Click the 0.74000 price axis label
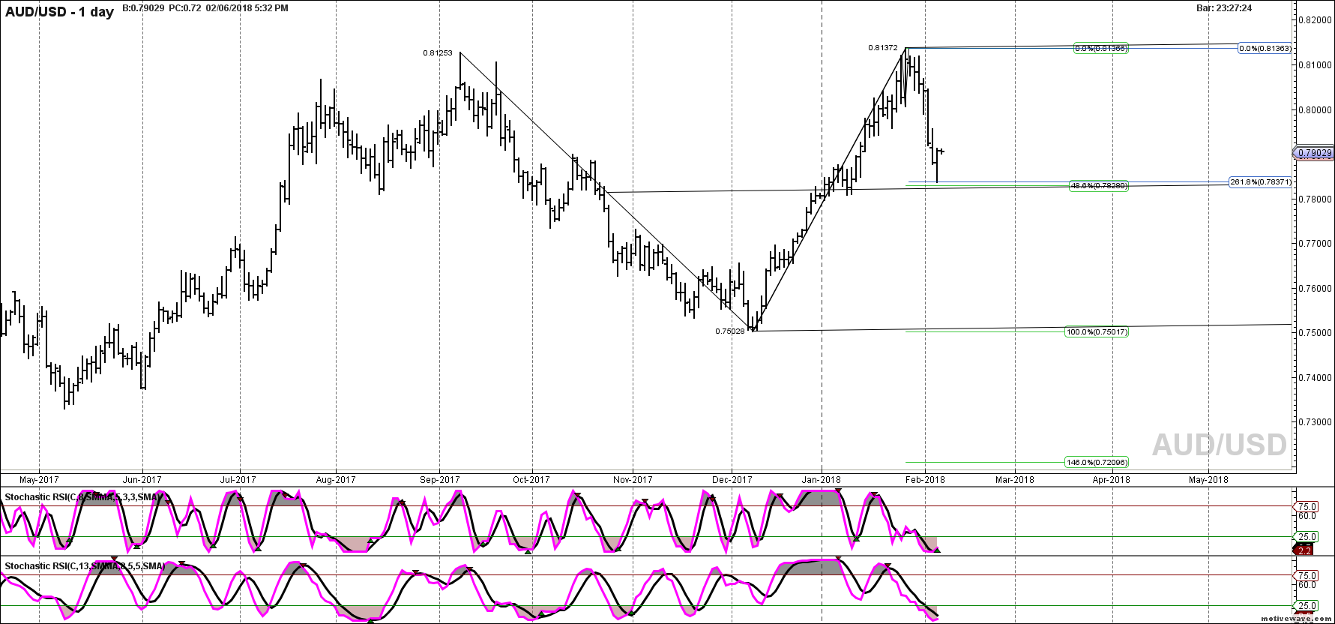This screenshot has height=624, width=1335. [1316, 378]
